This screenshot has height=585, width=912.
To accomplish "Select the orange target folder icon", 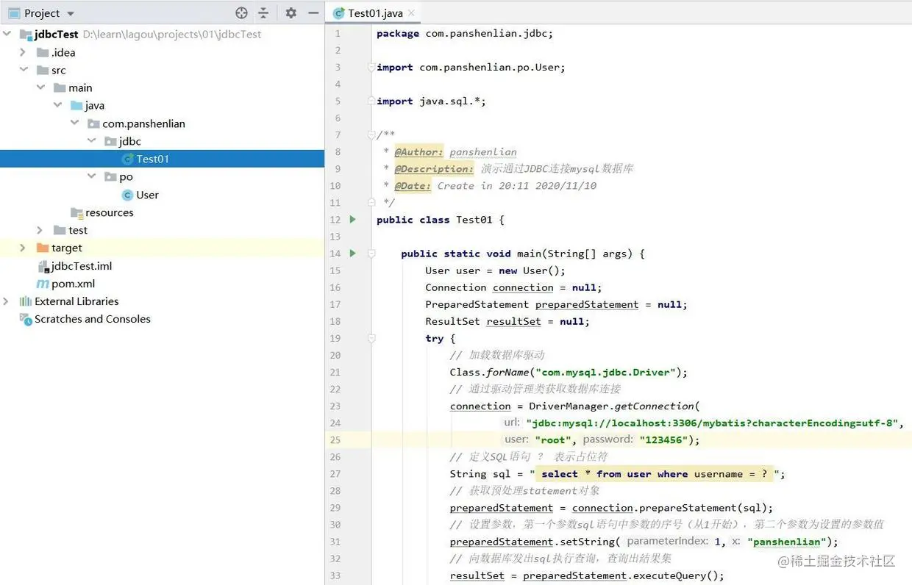I will 43,248.
